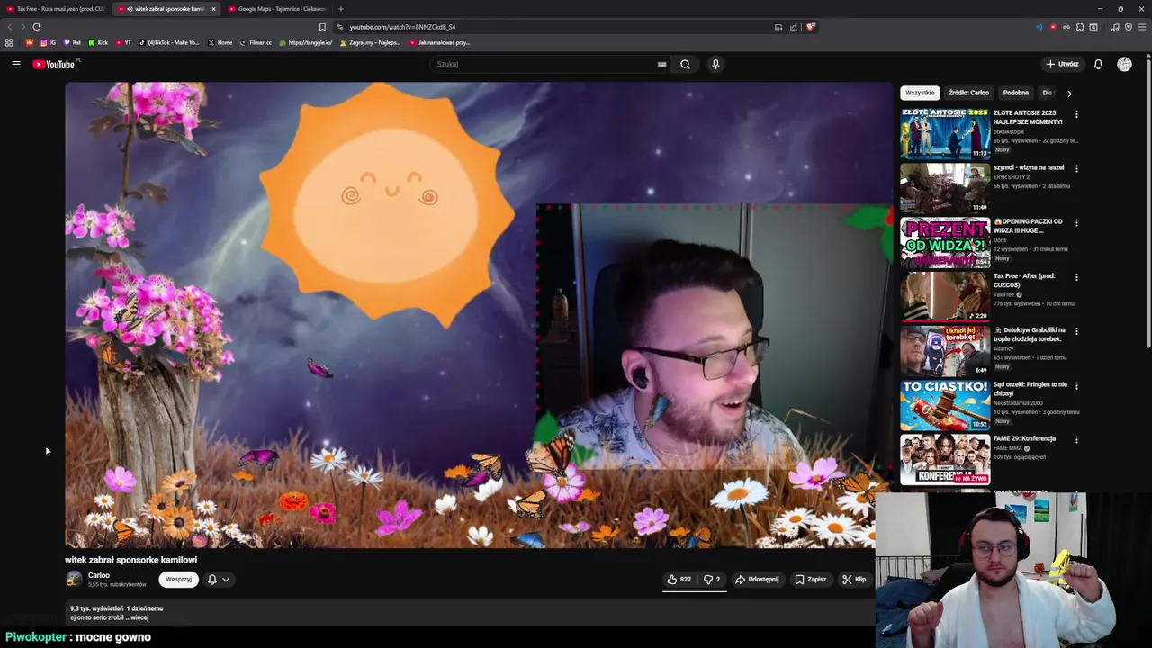Open options for Tax Free - After video
The width and height of the screenshot is (1152, 648).
(1076, 277)
